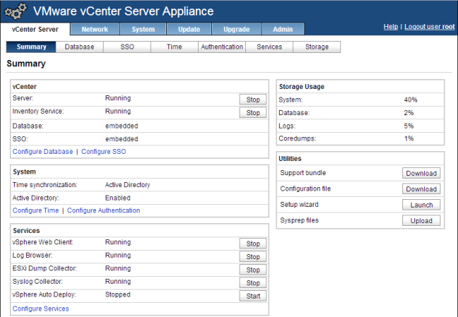458x317 pixels.
Task: Launch the Setup wizard
Action: pos(421,205)
